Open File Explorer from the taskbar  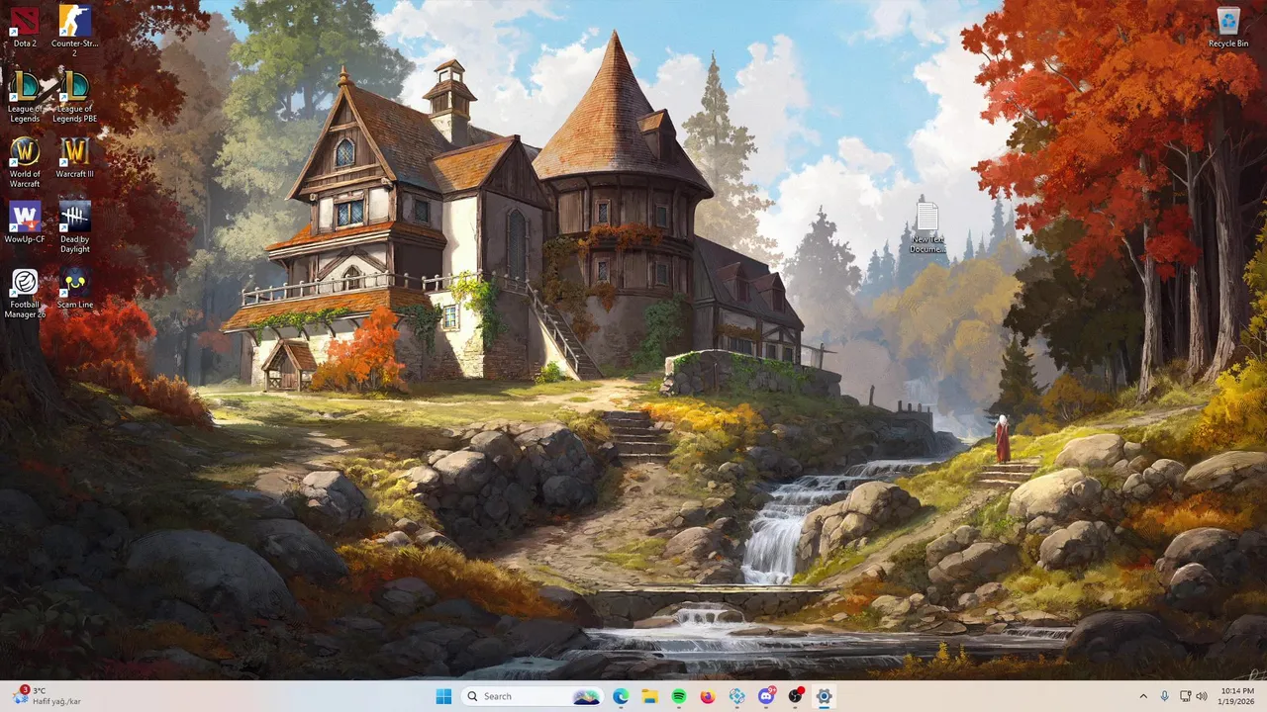(x=649, y=696)
